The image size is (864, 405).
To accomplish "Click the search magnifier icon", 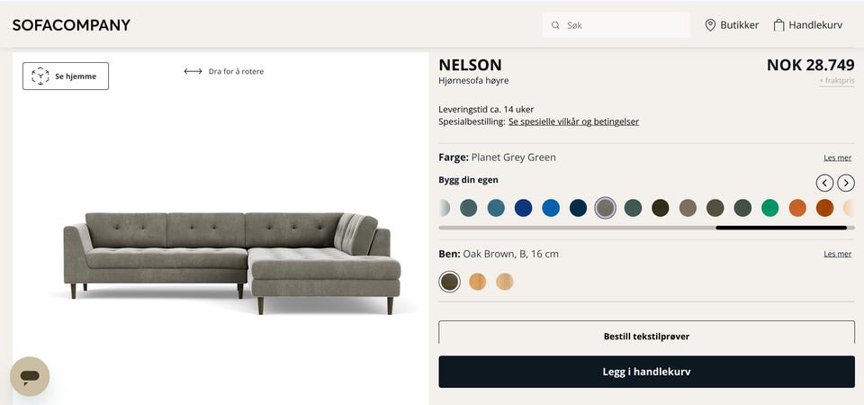I will point(555,25).
